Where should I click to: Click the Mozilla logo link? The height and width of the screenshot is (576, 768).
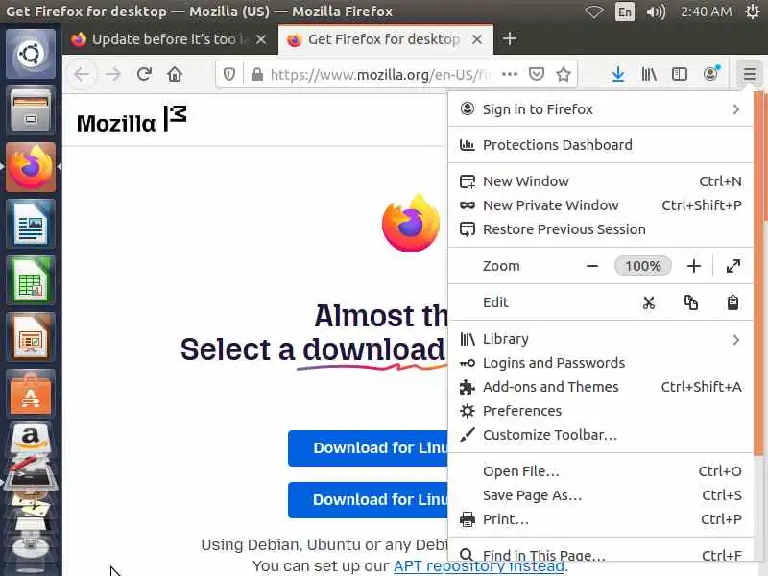click(x=132, y=120)
